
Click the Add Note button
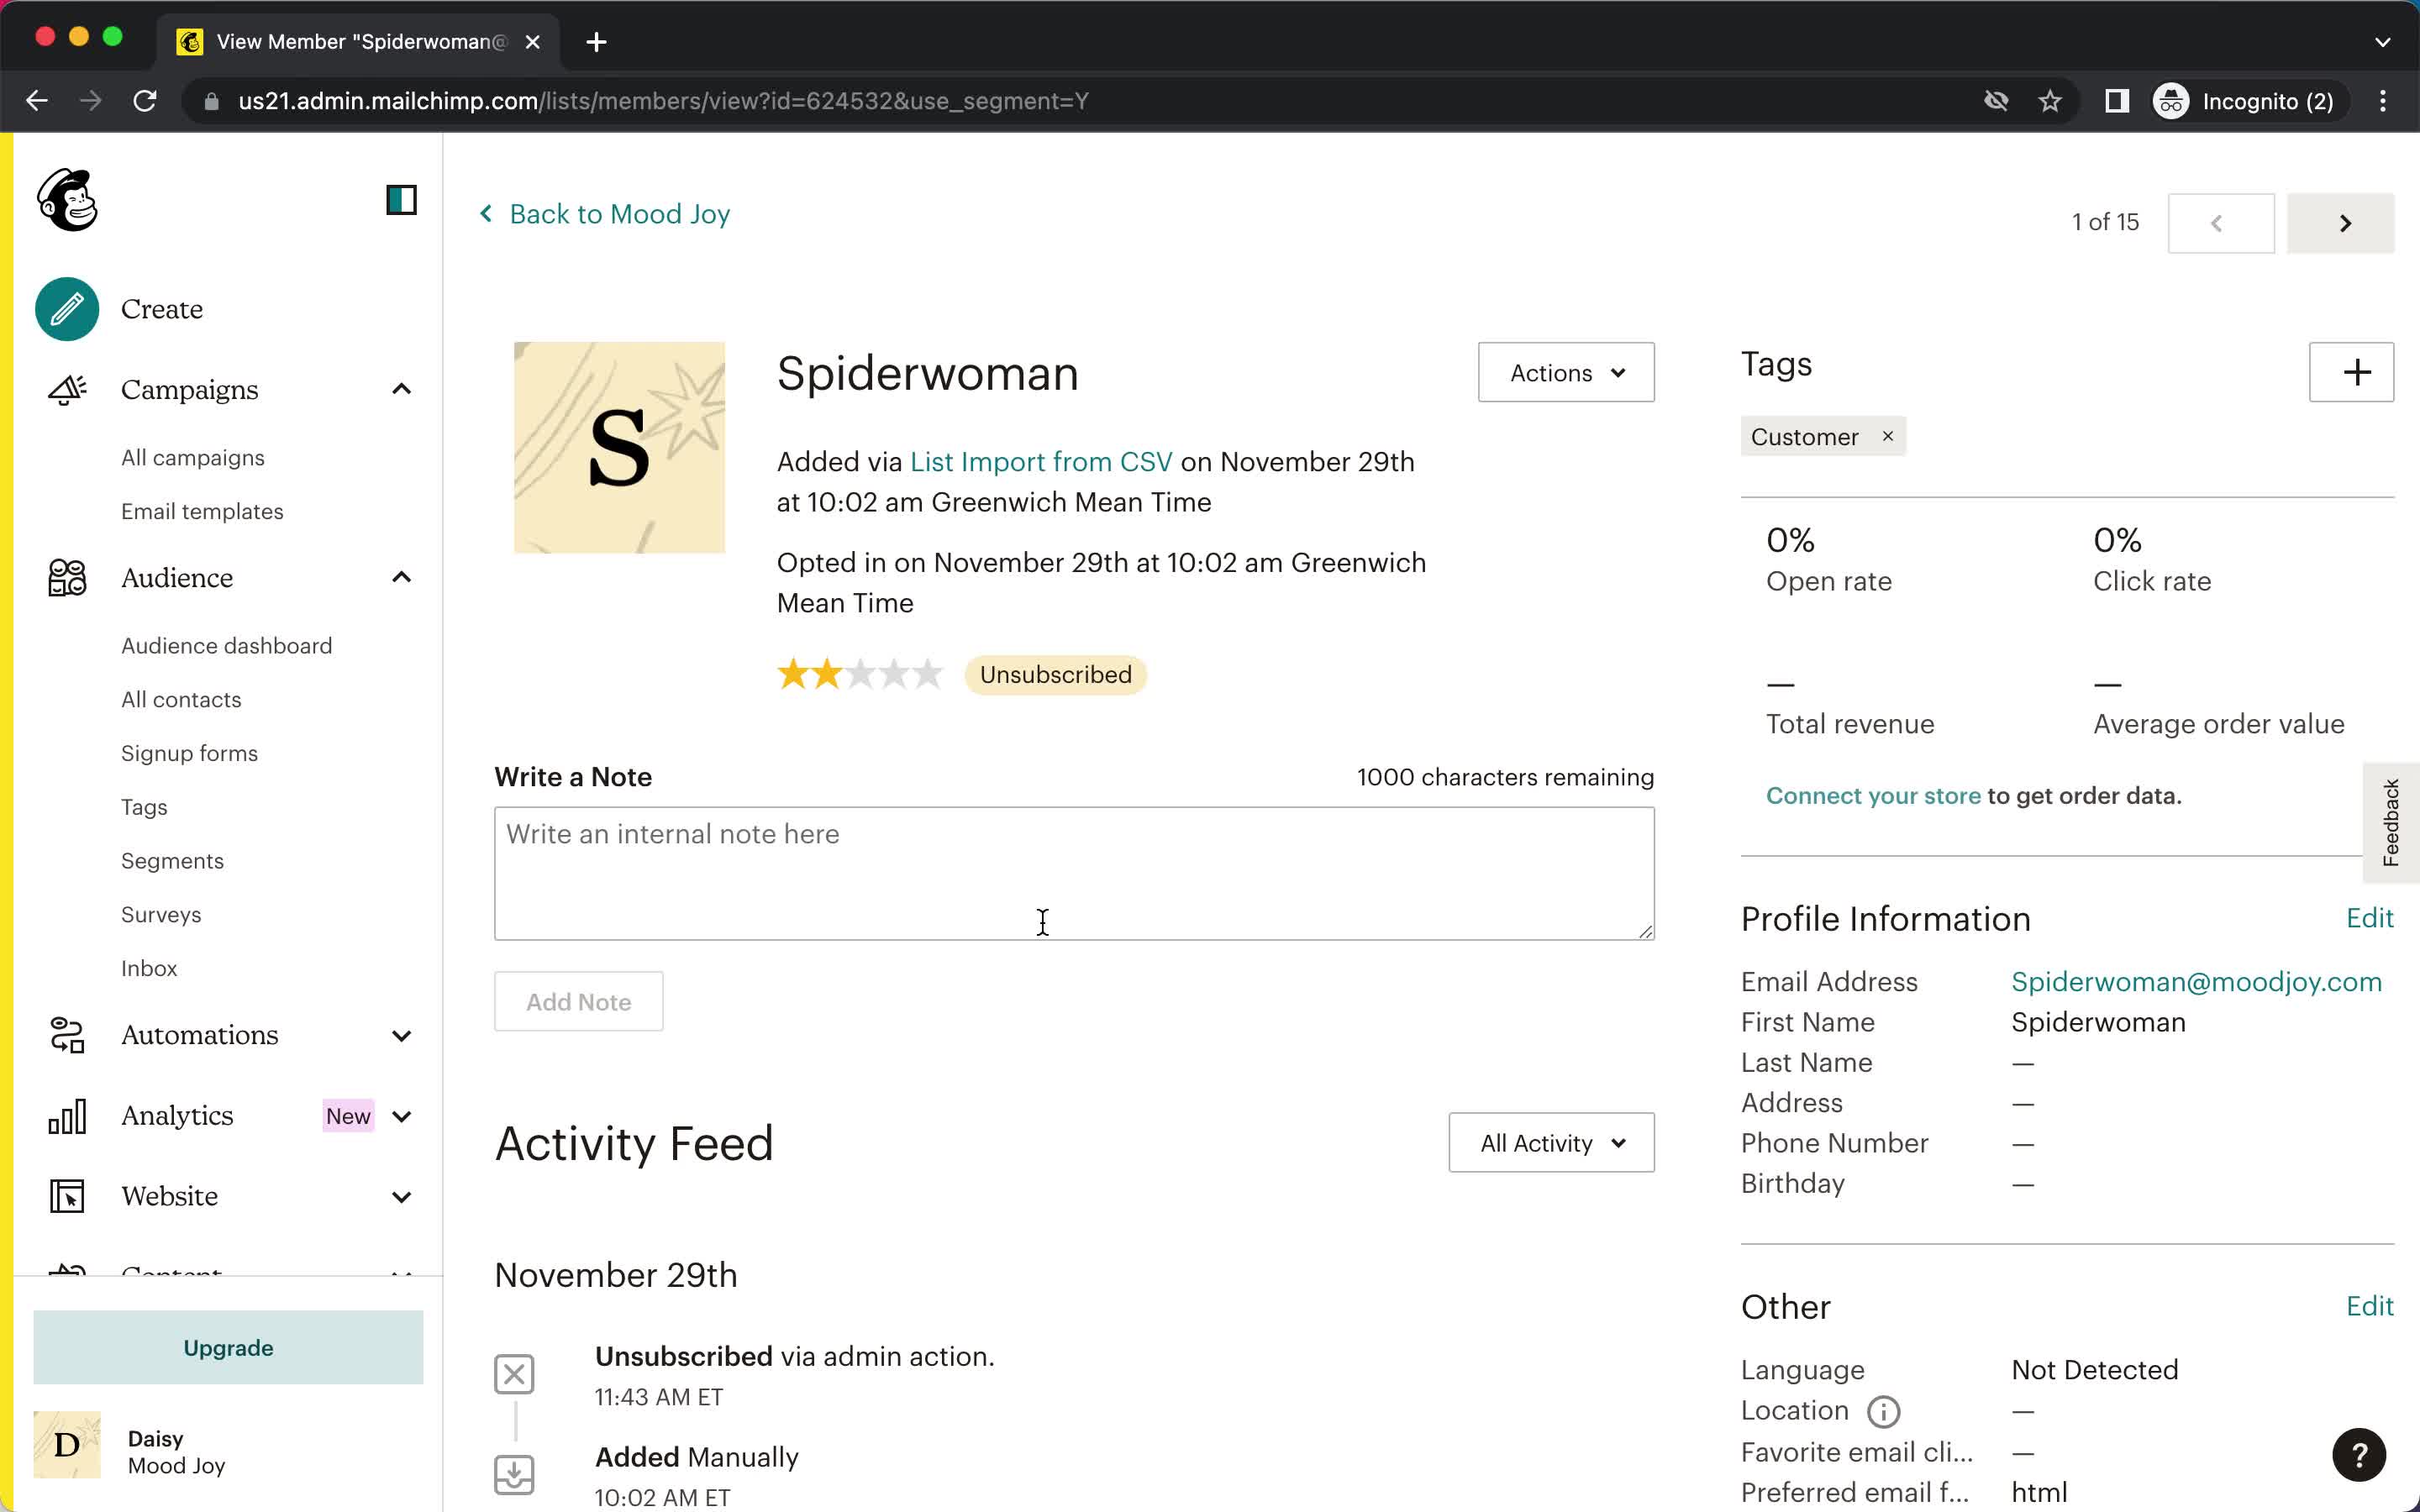(578, 1001)
